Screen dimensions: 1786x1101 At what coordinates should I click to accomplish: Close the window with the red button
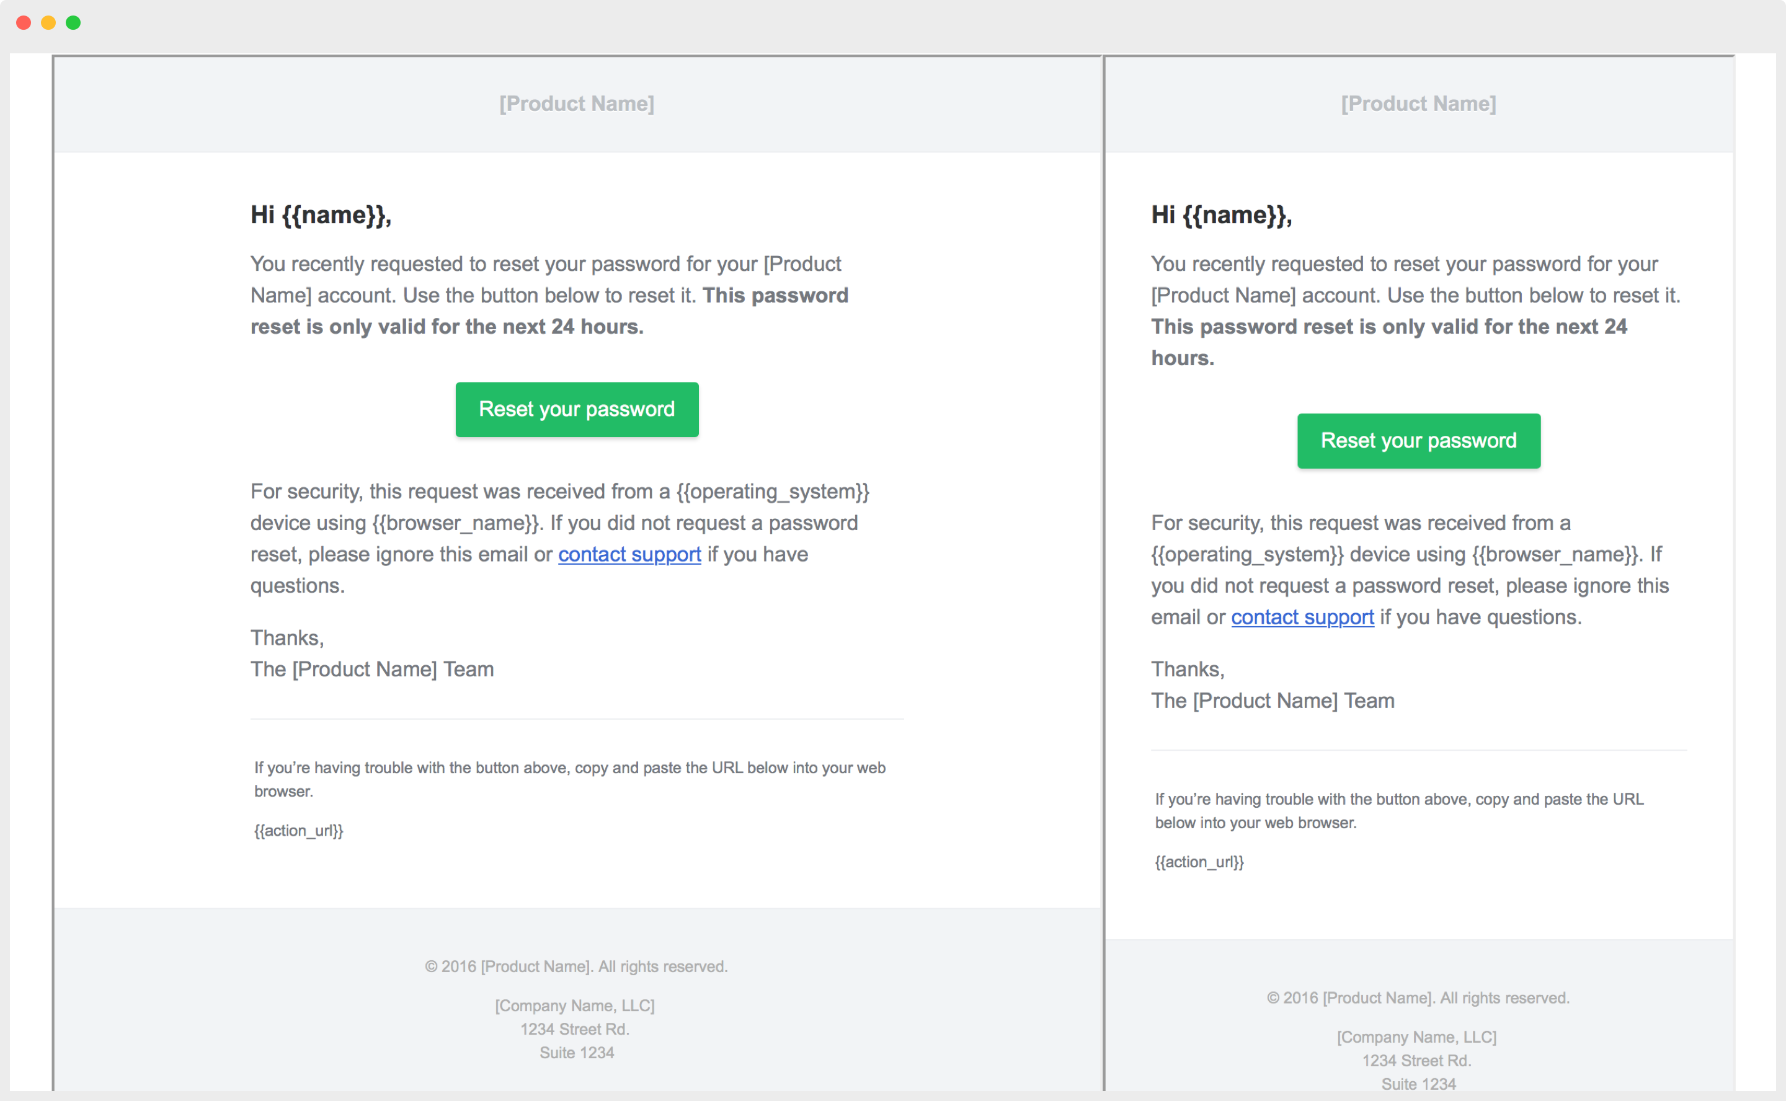24,22
